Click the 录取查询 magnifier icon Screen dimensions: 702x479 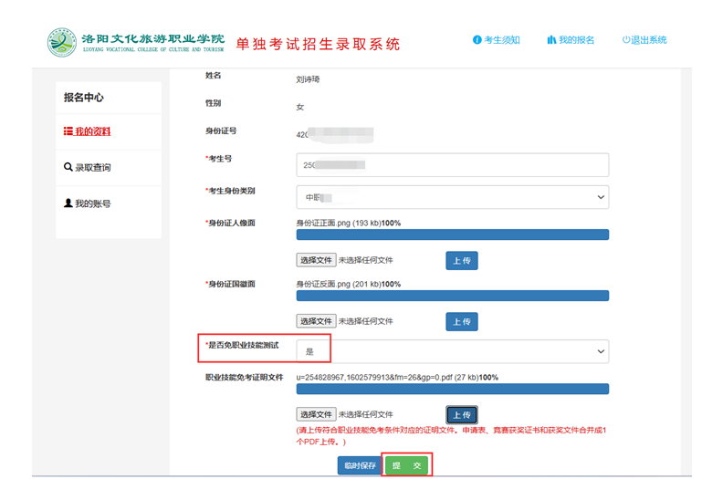pyautogui.click(x=68, y=168)
